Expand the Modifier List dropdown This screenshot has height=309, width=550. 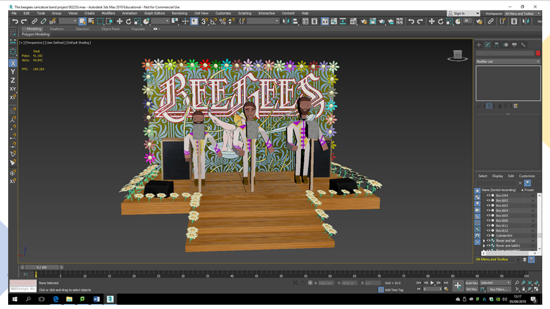pyautogui.click(x=508, y=61)
